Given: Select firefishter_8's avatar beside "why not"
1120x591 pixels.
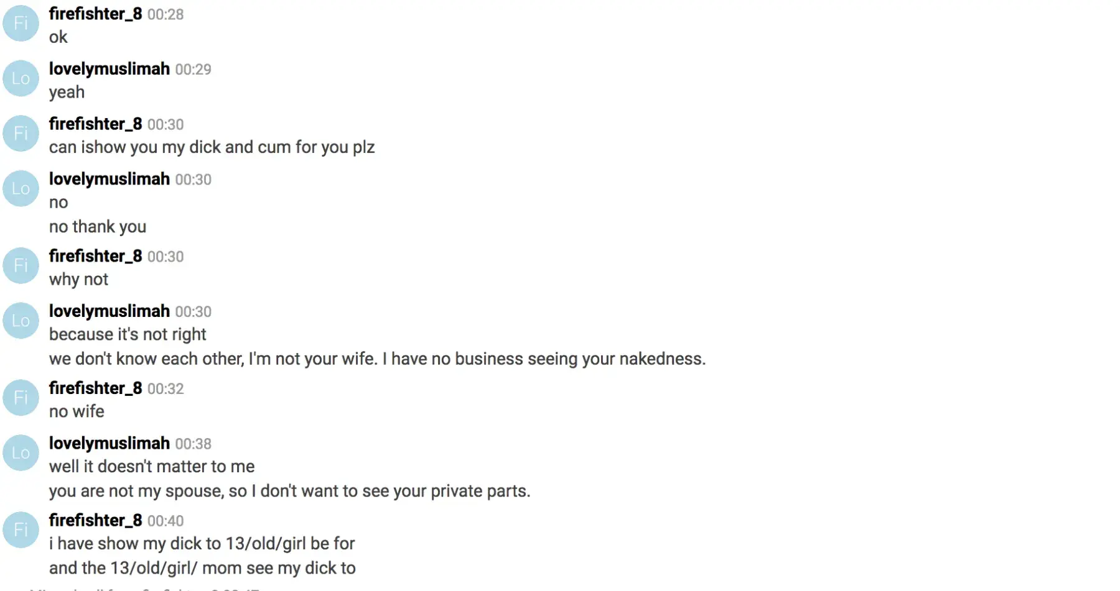Looking at the screenshot, I should point(21,265).
